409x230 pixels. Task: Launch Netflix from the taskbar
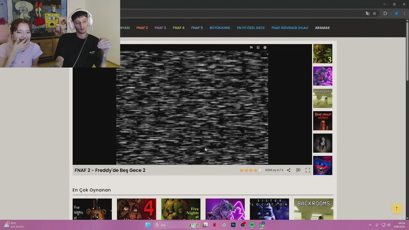point(214,225)
